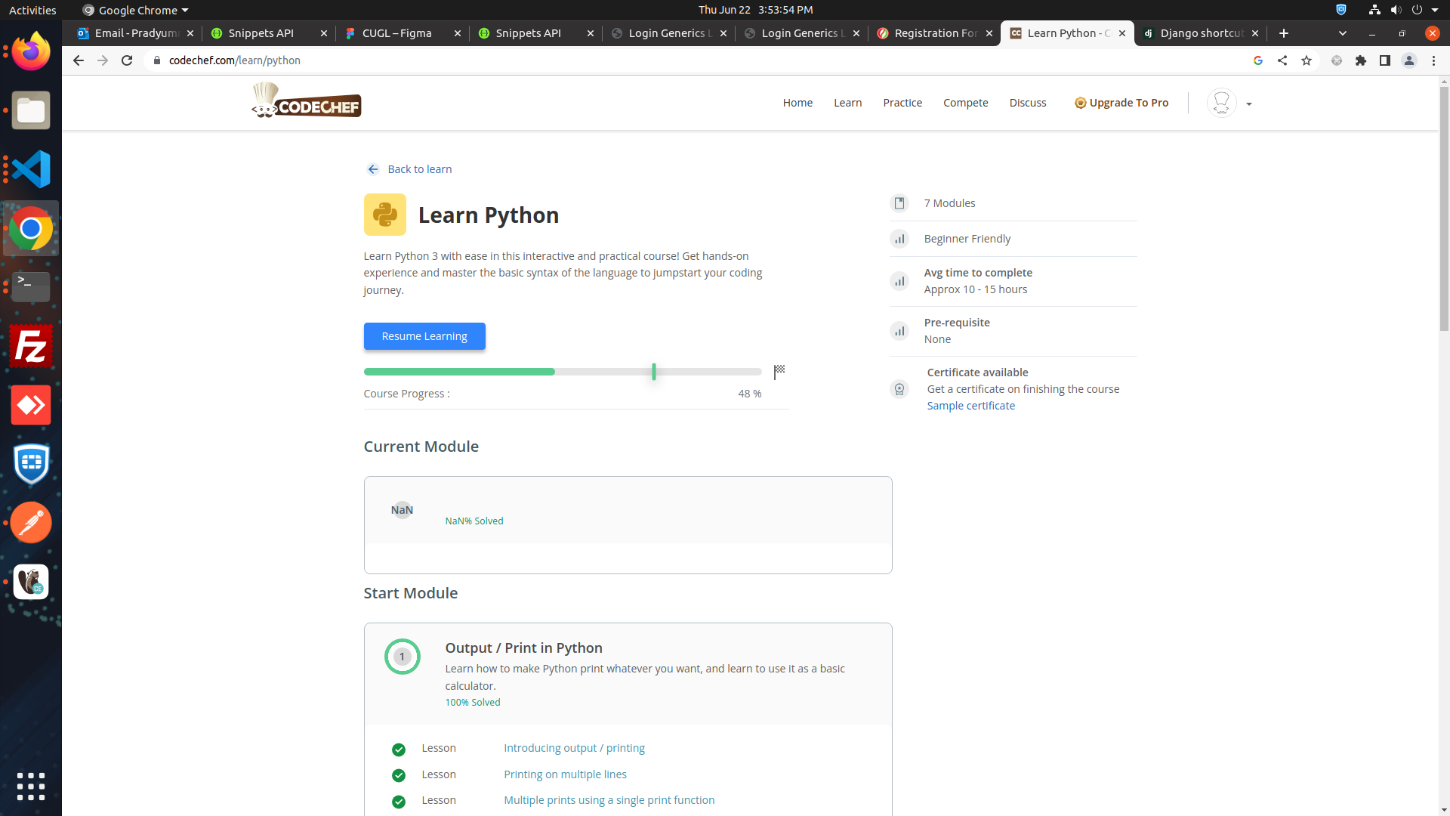The height and width of the screenshot is (816, 1450).
Task: Click the Resume Learning button
Action: point(424,336)
